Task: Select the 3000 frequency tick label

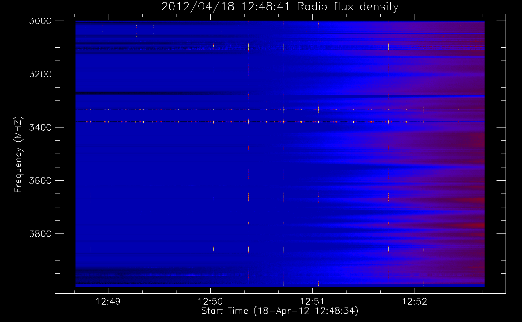Action: [40, 21]
